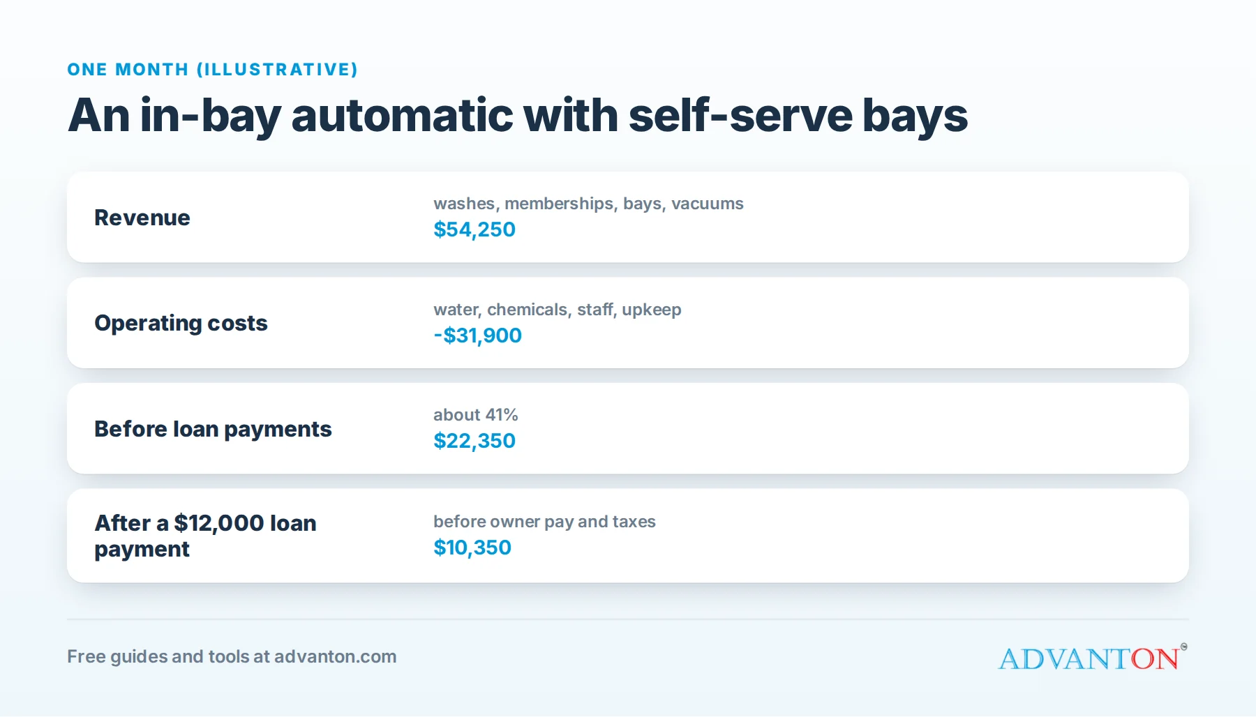Image resolution: width=1256 pixels, height=717 pixels.
Task: Select the Before loan payments label
Action: click(x=213, y=429)
